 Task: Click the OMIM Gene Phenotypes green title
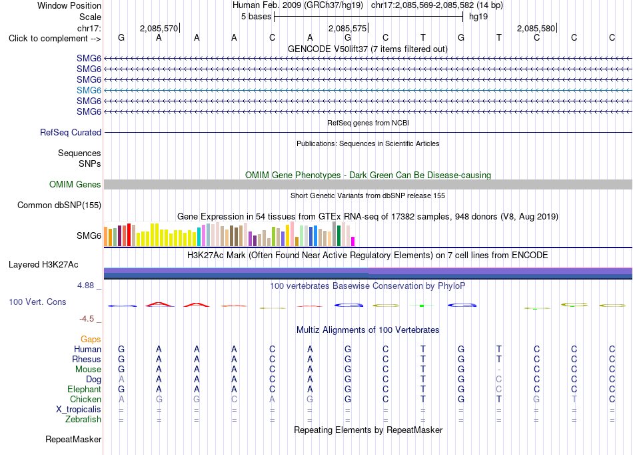point(368,175)
